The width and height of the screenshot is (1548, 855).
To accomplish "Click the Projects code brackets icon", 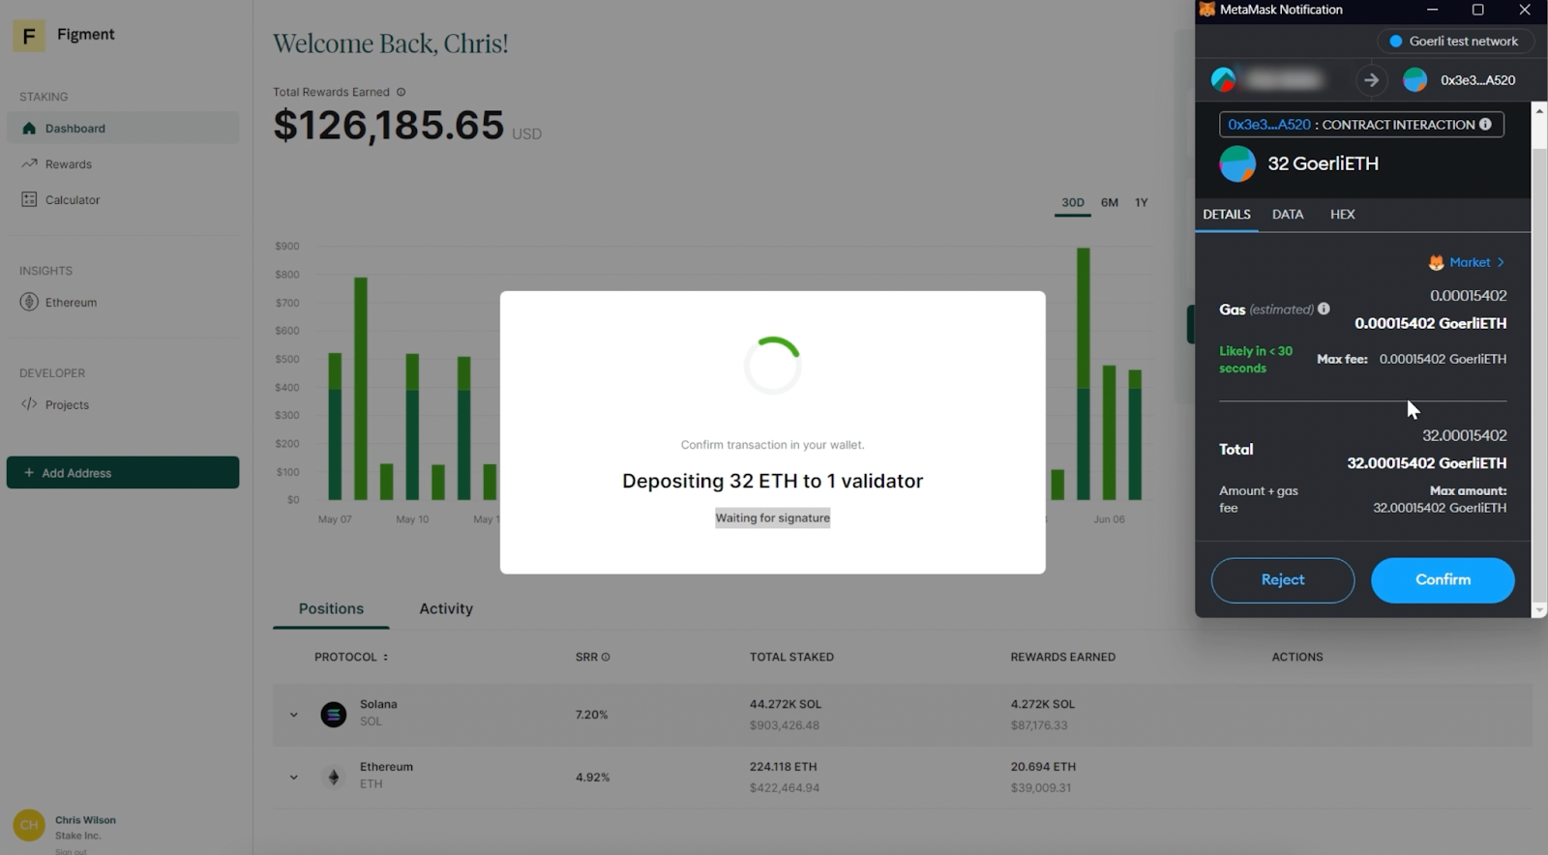I will pos(29,404).
